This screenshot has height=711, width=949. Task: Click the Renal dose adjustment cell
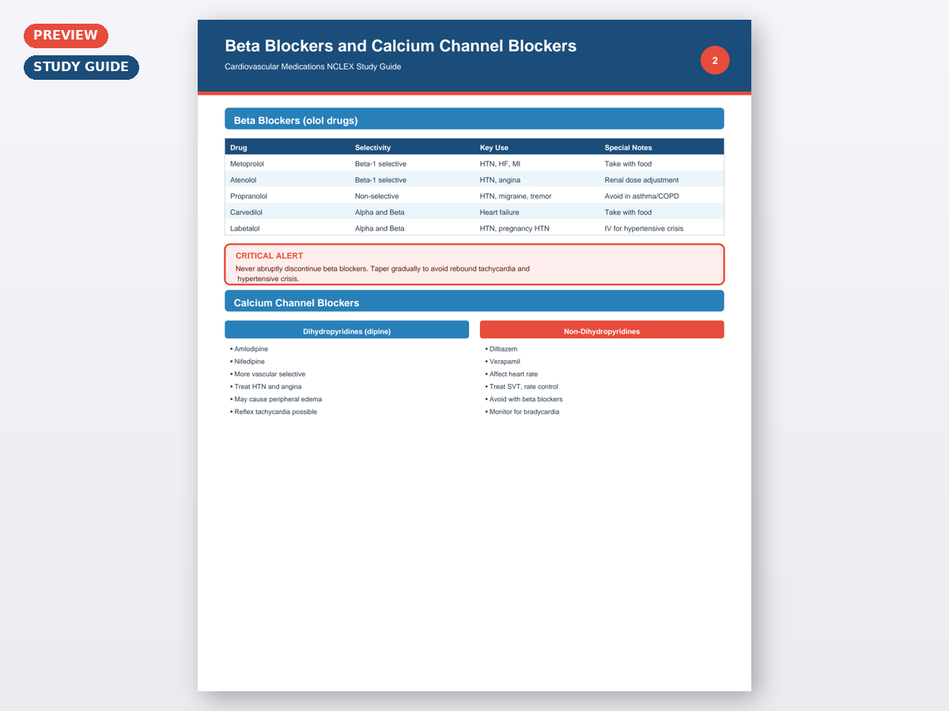tap(641, 180)
